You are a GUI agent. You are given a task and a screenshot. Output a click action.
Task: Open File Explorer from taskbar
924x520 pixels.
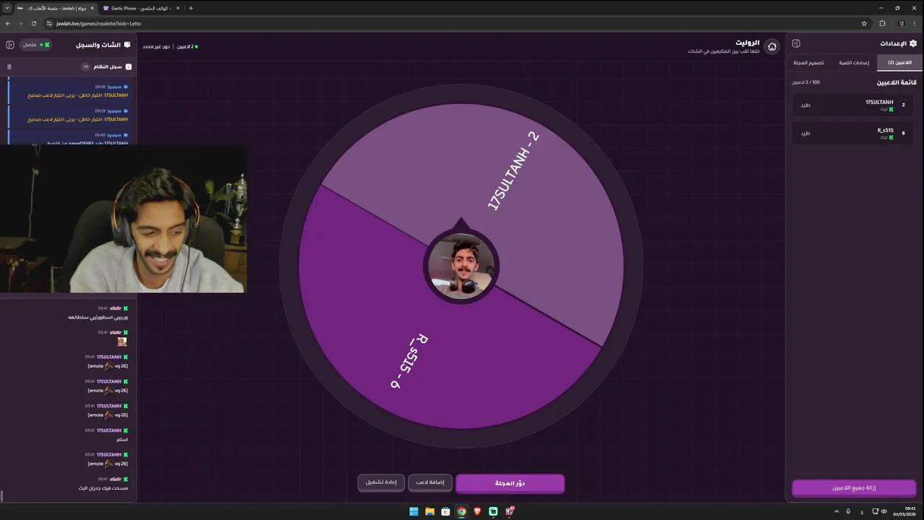click(430, 511)
